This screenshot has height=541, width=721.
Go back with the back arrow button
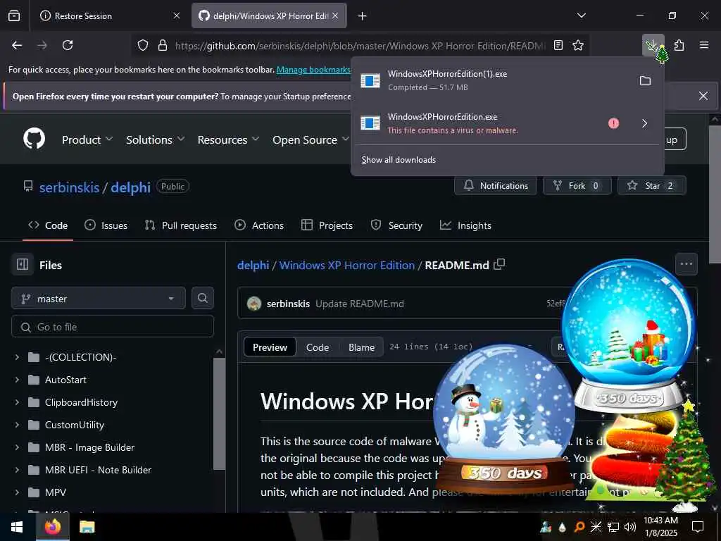click(17, 45)
